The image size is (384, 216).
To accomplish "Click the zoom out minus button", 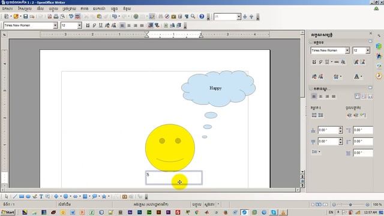I will point(334,205).
